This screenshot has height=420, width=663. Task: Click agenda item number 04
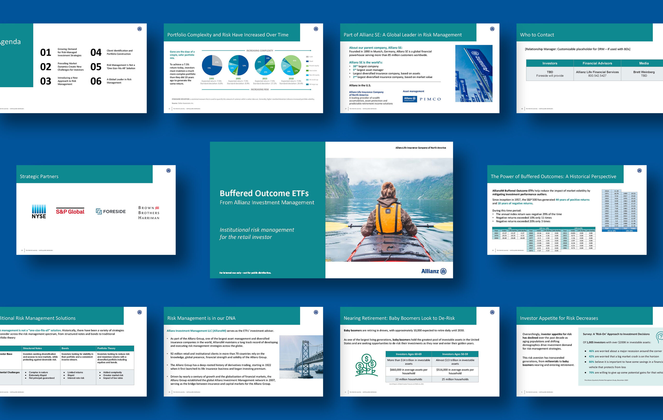(x=96, y=52)
